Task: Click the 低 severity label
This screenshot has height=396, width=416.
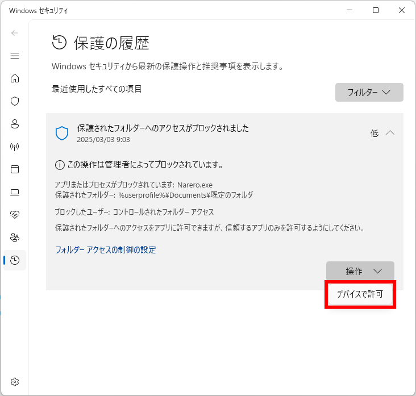Action: click(x=375, y=133)
